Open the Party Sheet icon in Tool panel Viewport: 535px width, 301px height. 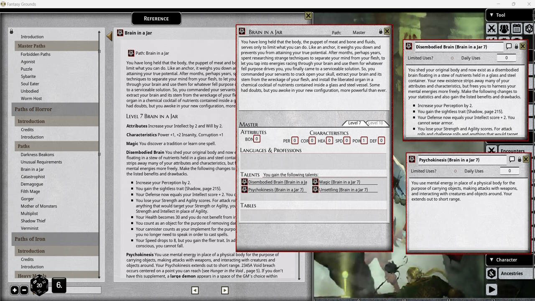[504, 28]
